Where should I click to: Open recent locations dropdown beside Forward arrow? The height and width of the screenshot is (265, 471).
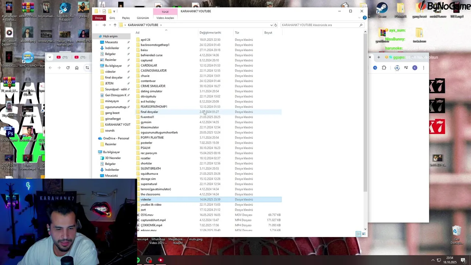coord(110,25)
